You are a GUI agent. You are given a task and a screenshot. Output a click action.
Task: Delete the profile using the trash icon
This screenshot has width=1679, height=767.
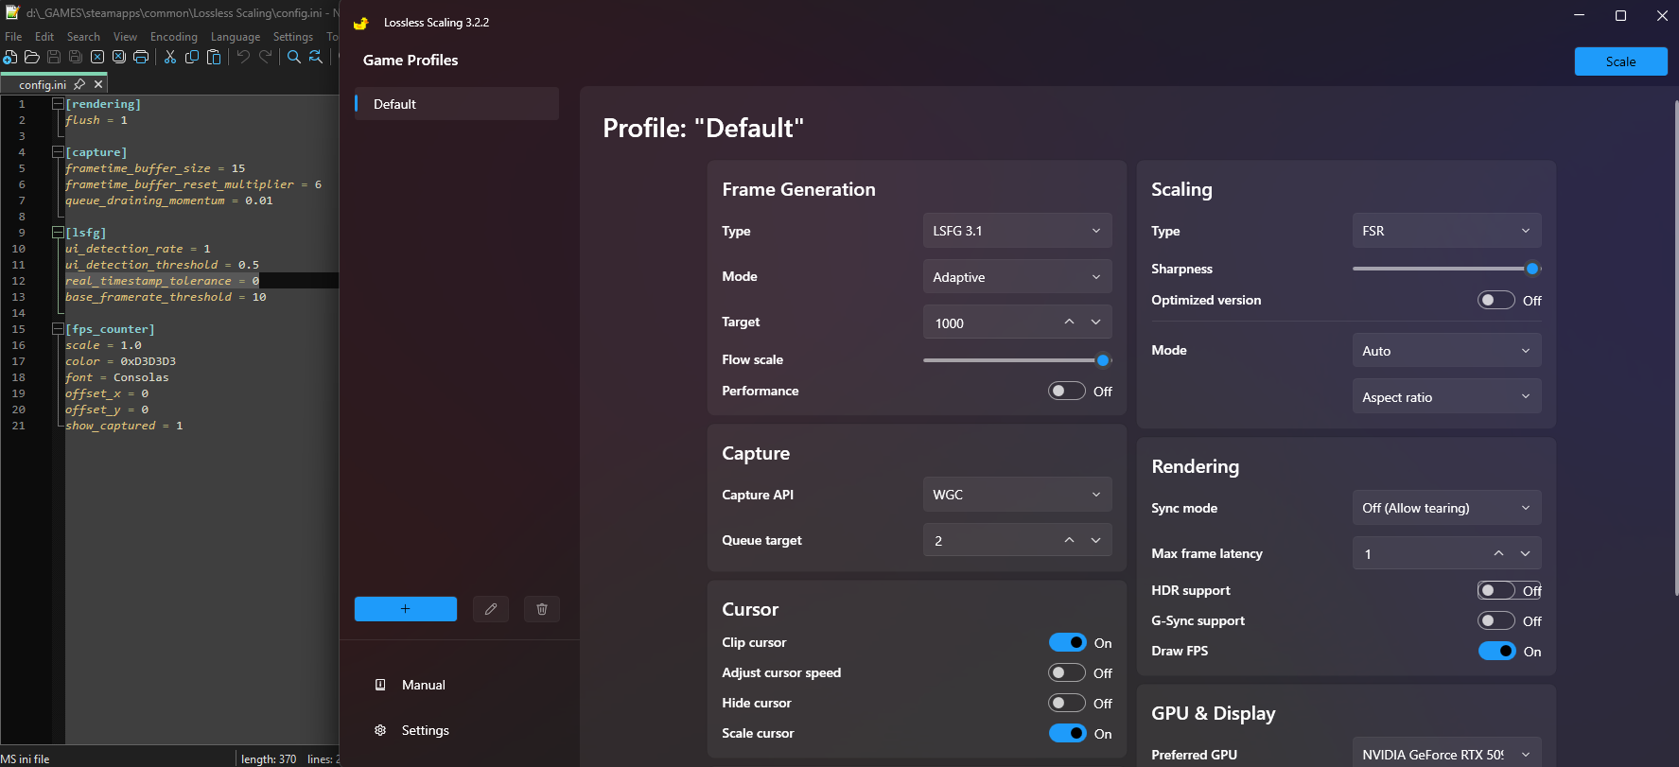coord(542,609)
